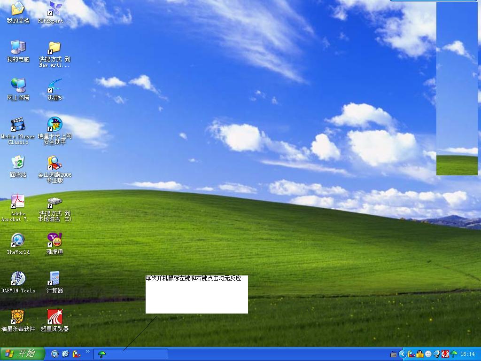Click the globe network tray icon

(436, 354)
